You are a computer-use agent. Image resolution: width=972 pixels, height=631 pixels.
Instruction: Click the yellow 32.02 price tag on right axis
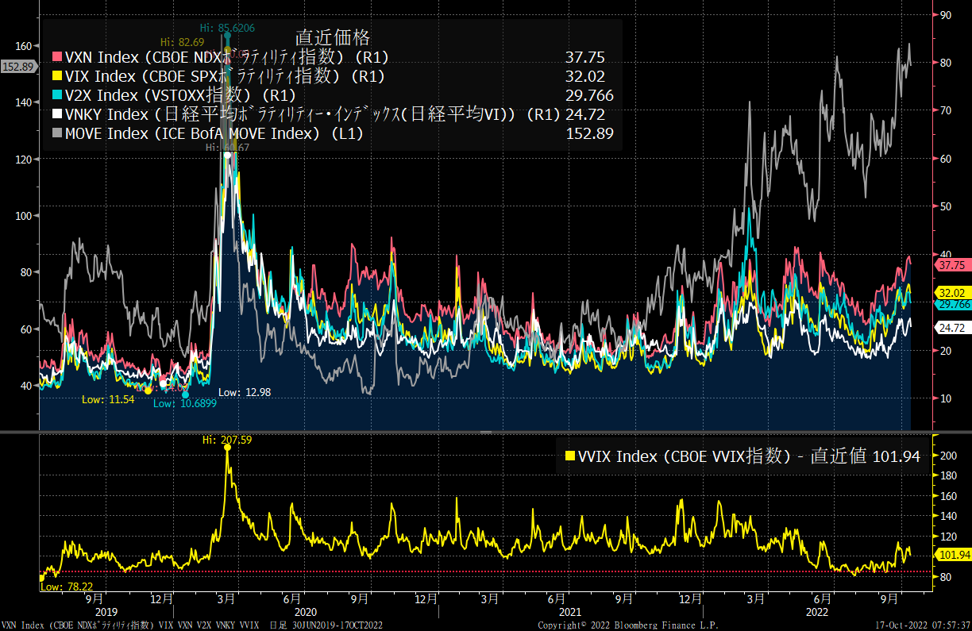click(x=951, y=292)
